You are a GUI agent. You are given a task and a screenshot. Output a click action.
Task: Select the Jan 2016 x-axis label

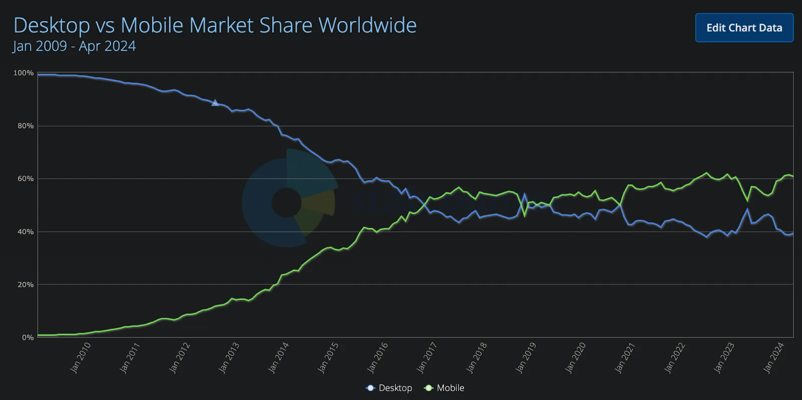tap(378, 357)
